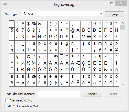Click the scrollbar down arrow
The width and height of the screenshot is (129, 112).
(x=122, y=85)
